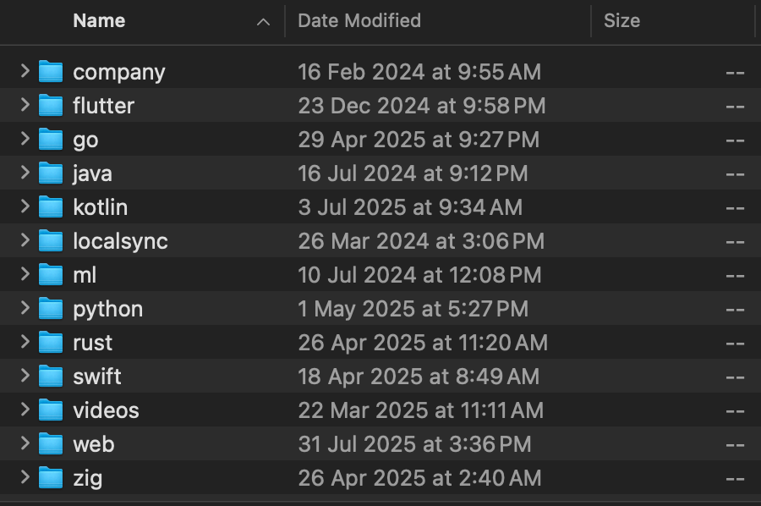Select the company folder icon
This screenshot has height=506, width=761.
(51, 71)
